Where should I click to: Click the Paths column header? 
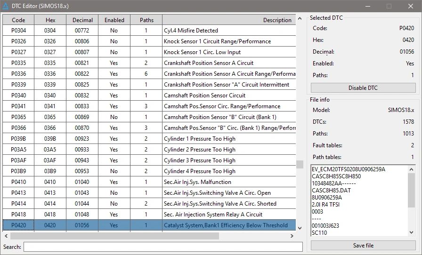pos(146,20)
